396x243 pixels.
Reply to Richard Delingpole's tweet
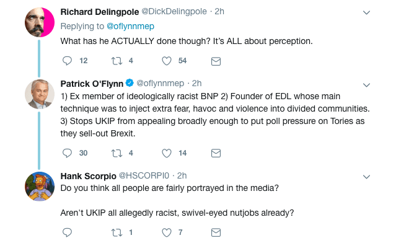click(x=67, y=61)
